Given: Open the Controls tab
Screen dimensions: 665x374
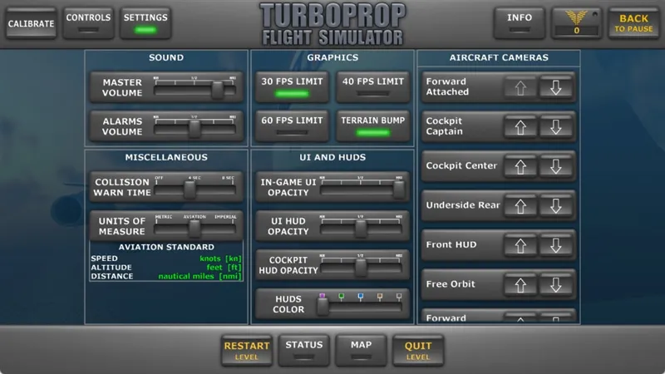Looking at the screenshot, I should click(x=88, y=23).
